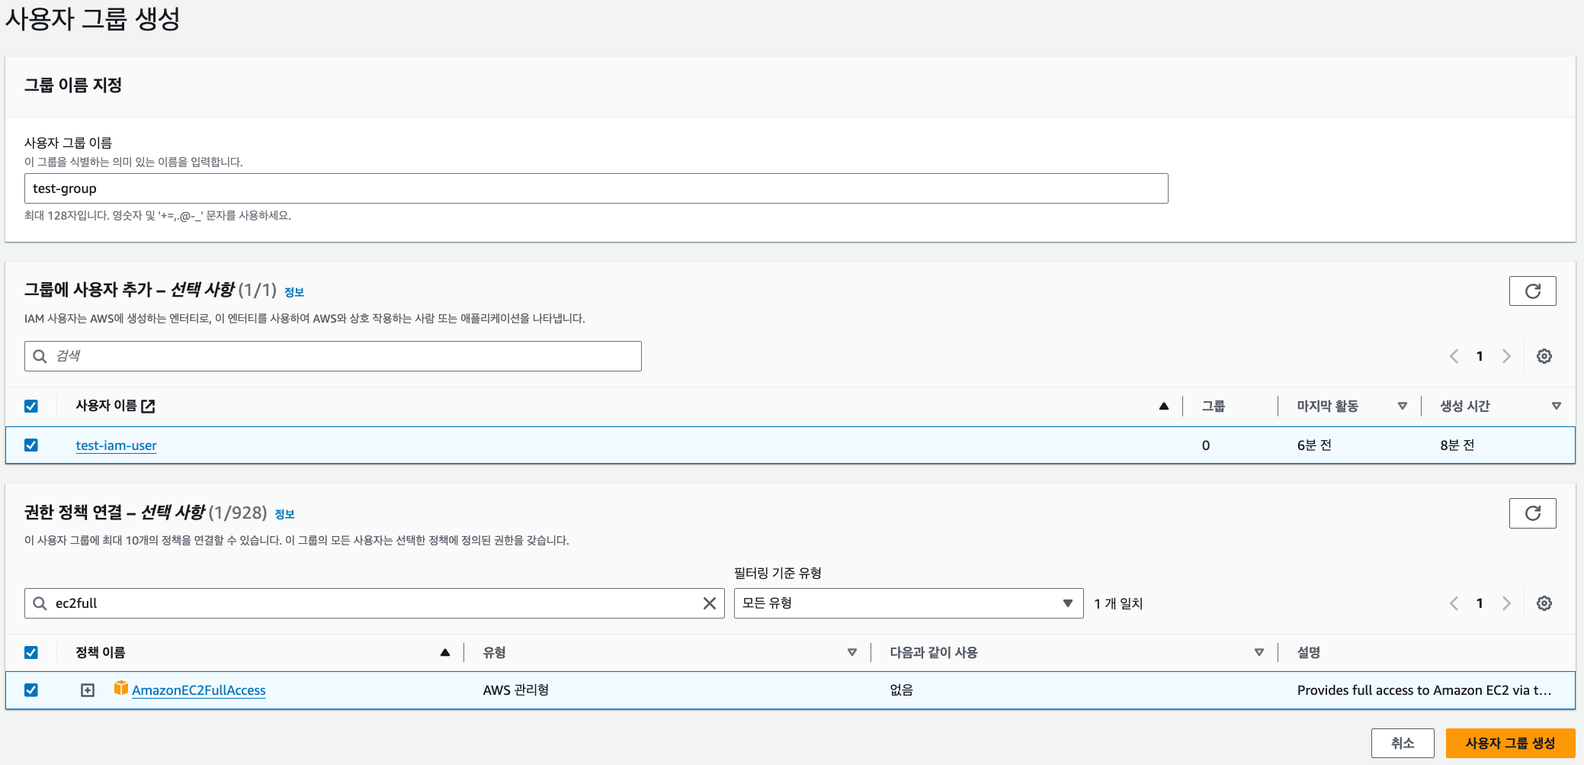Refresh the policy list in the attach policies section

pos(1532,513)
